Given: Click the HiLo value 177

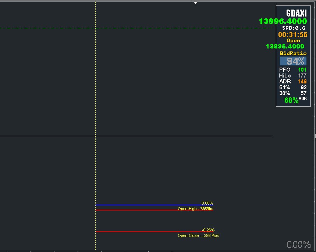Looking at the screenshot, I should click(302, 76).
